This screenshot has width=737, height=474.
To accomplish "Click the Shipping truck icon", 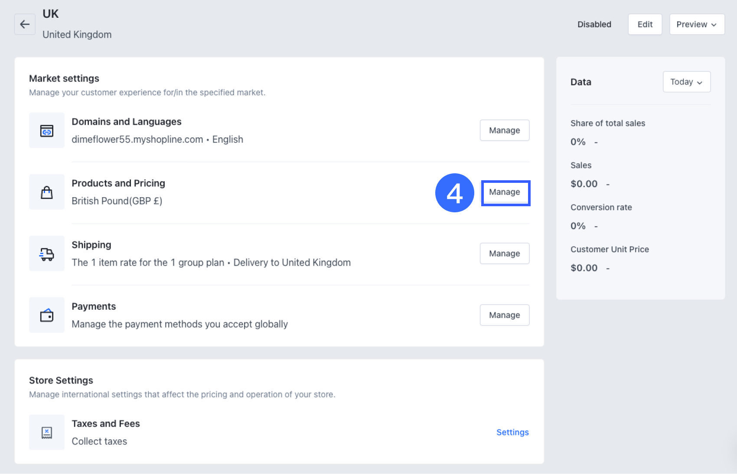I will pyautogui.click(x=47, y=254).
